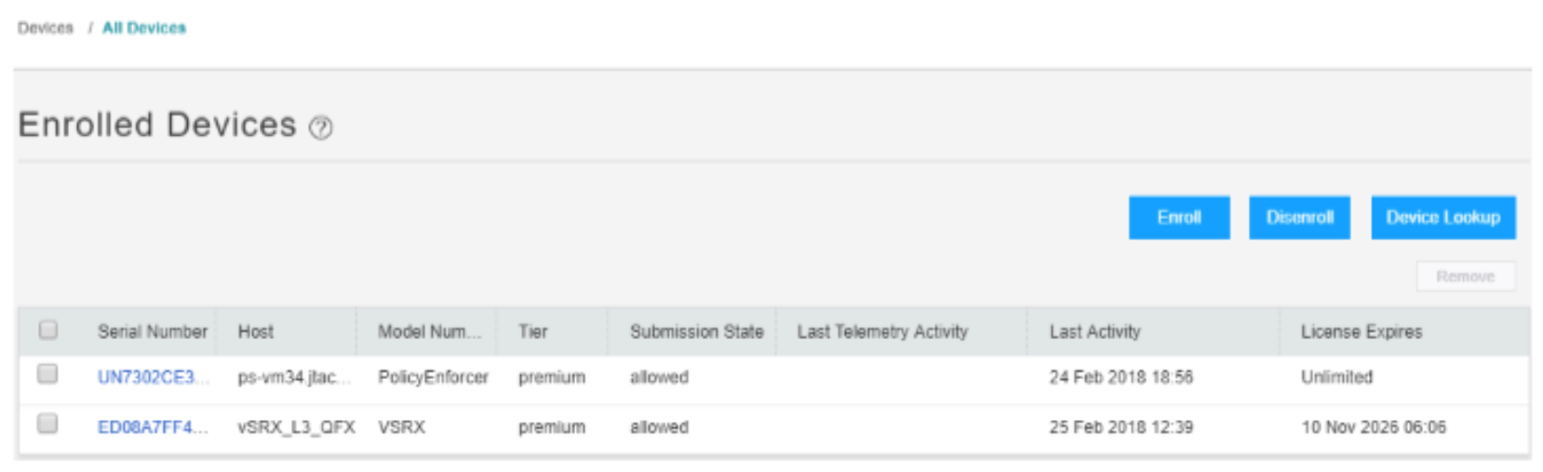The width and height of the screenshot is (1543, 472).
Task: Click All Devices breadcrumb link
Action: (144, 28)
